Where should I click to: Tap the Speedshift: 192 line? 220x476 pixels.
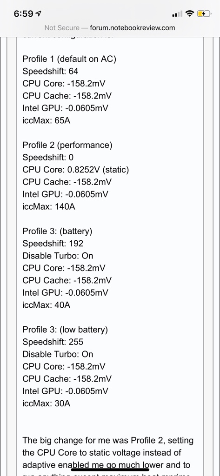53,244
